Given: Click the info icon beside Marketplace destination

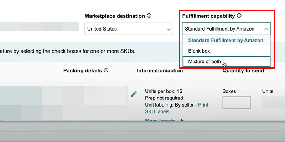Looking at the screenshot, I should click(x=149, y=16).
